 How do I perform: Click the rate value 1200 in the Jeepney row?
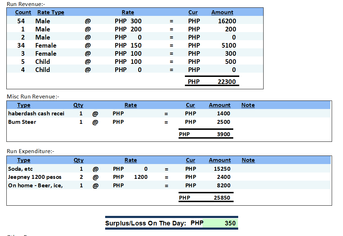tap(141, 177)
